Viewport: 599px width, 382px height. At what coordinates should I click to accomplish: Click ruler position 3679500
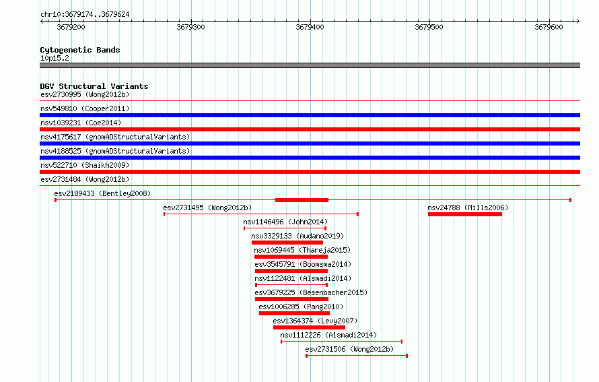[x=429, y=27]
